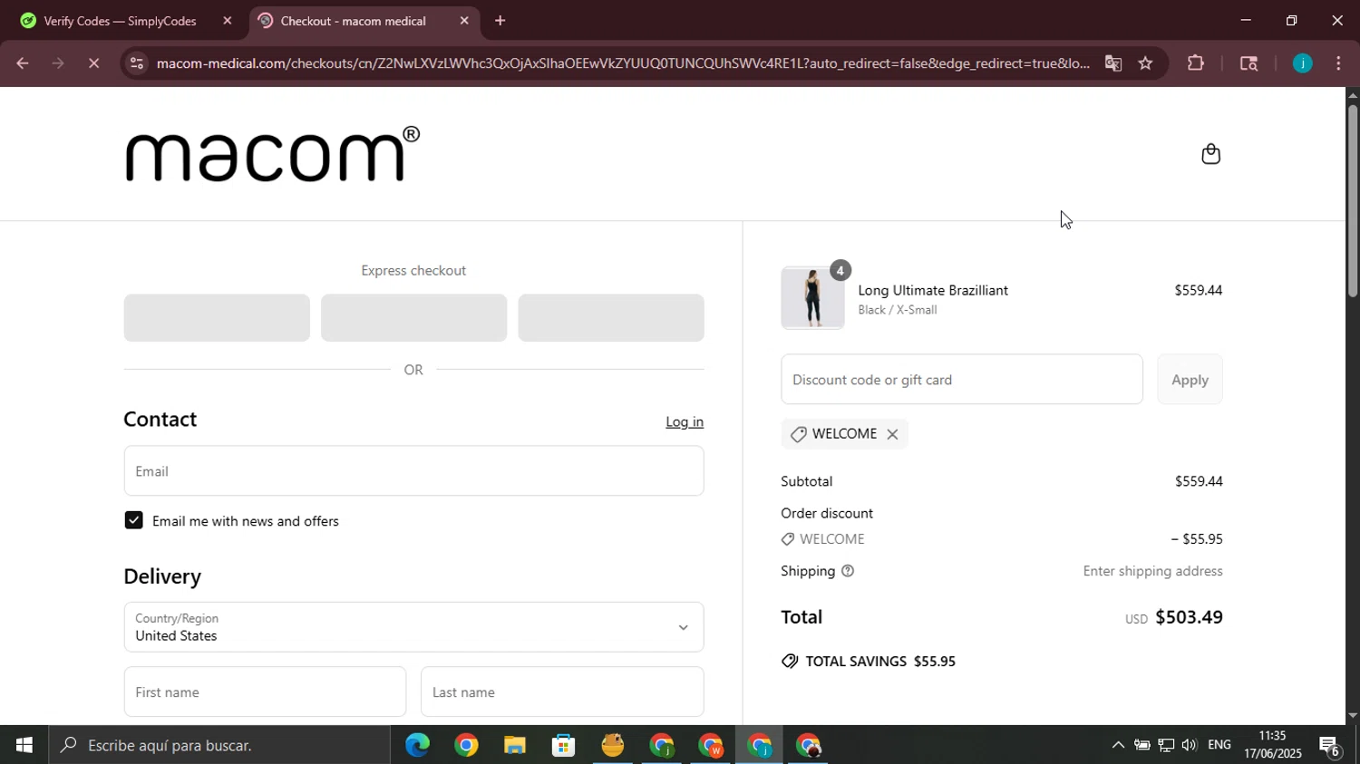Open the side panel search icon
The image size is (1360, 764).
click(x=1248, y=63)
